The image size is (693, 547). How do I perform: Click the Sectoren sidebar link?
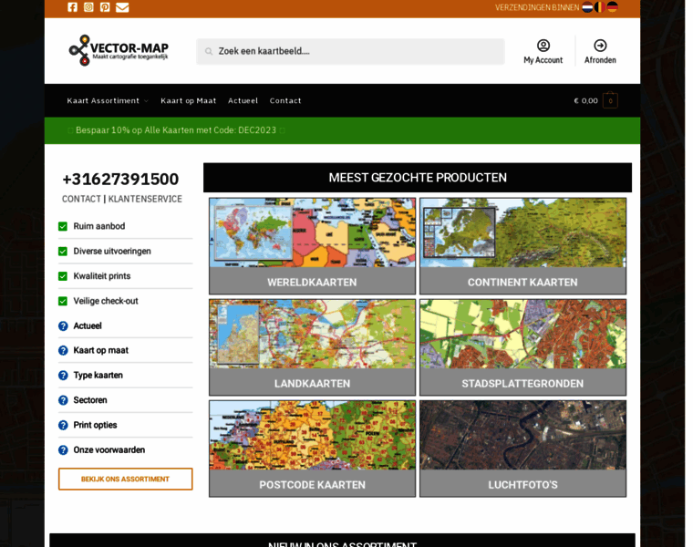[90, 400]
